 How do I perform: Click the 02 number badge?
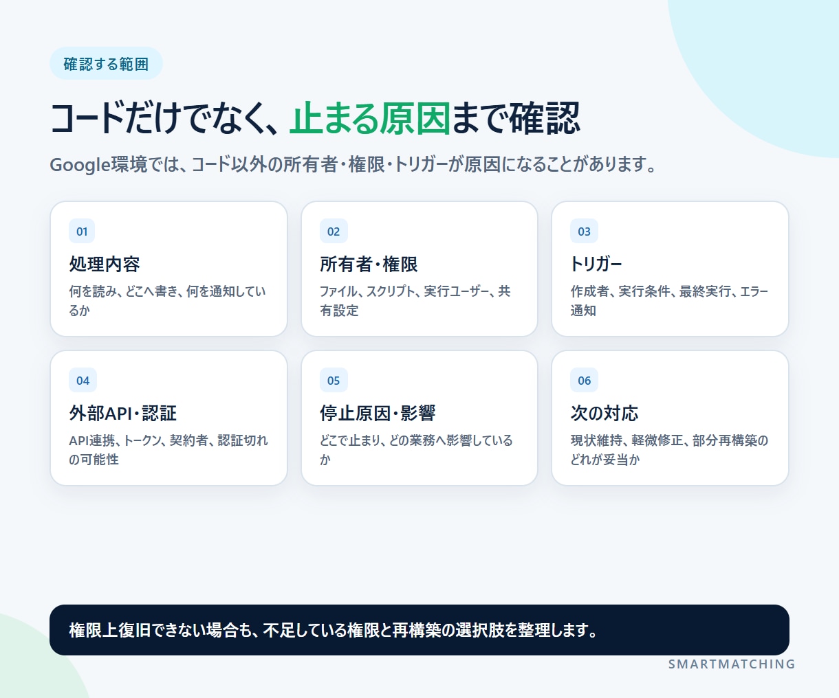pos(334,232)
